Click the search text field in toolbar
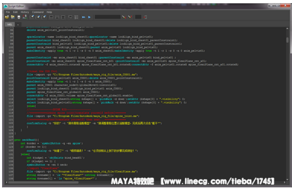This screenshot has height=190, width=292. tap(108, 17)
